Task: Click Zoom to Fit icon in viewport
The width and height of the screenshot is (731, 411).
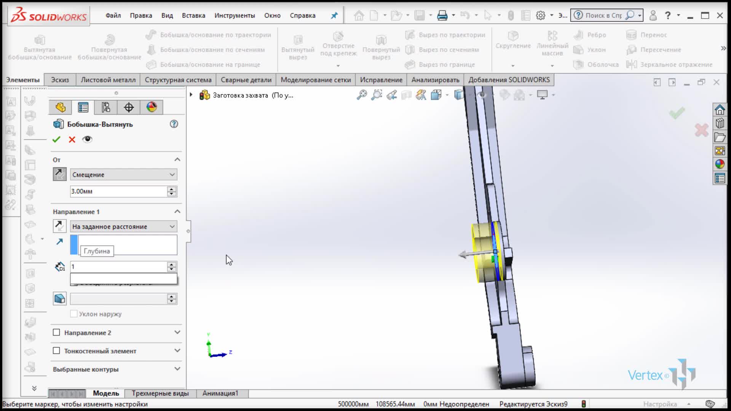Action: coord(362,95)
